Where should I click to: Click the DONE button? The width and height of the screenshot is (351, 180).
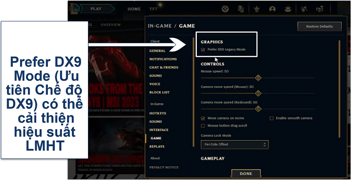click(x=246, y=173)
